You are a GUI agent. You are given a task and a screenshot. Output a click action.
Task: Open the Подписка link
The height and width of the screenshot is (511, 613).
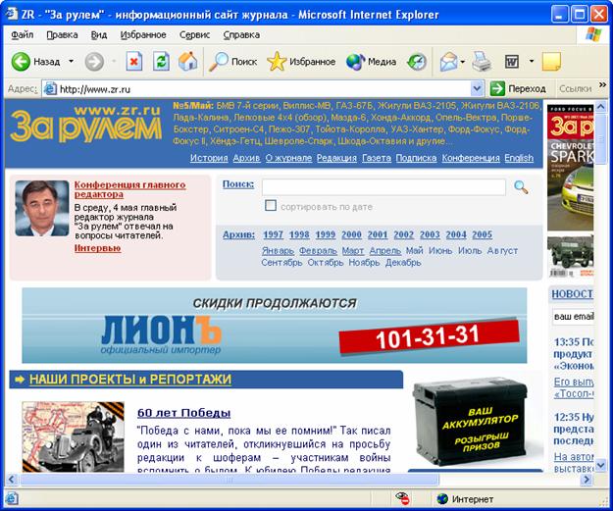[x=416, y=158]
